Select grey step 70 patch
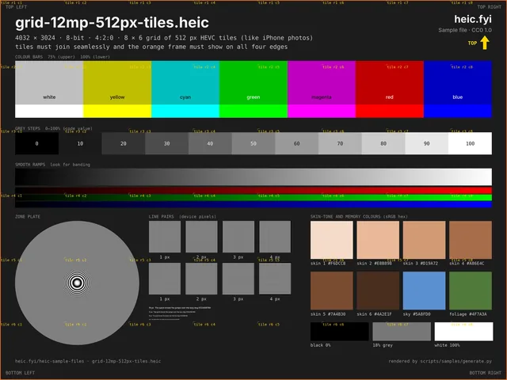This screenshot has height=380, width=507. pyautogui.click(x=340, y=143)
